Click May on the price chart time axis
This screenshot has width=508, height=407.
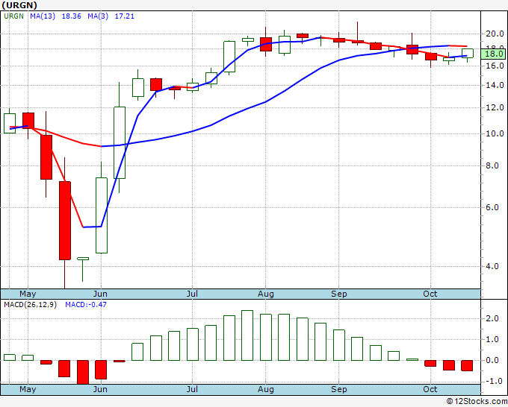point(28,294)
